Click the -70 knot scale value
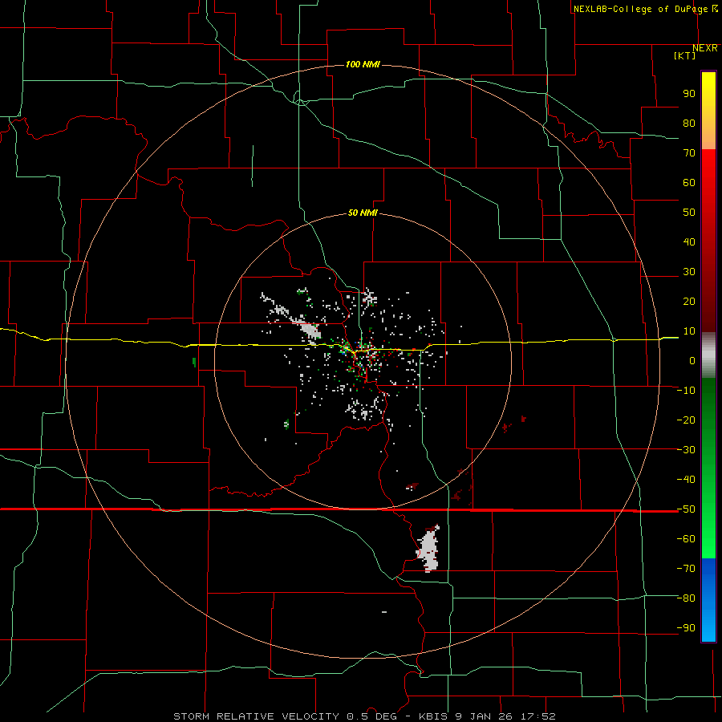The height and width of the screenshot is (722, 722). pos(686,569)
